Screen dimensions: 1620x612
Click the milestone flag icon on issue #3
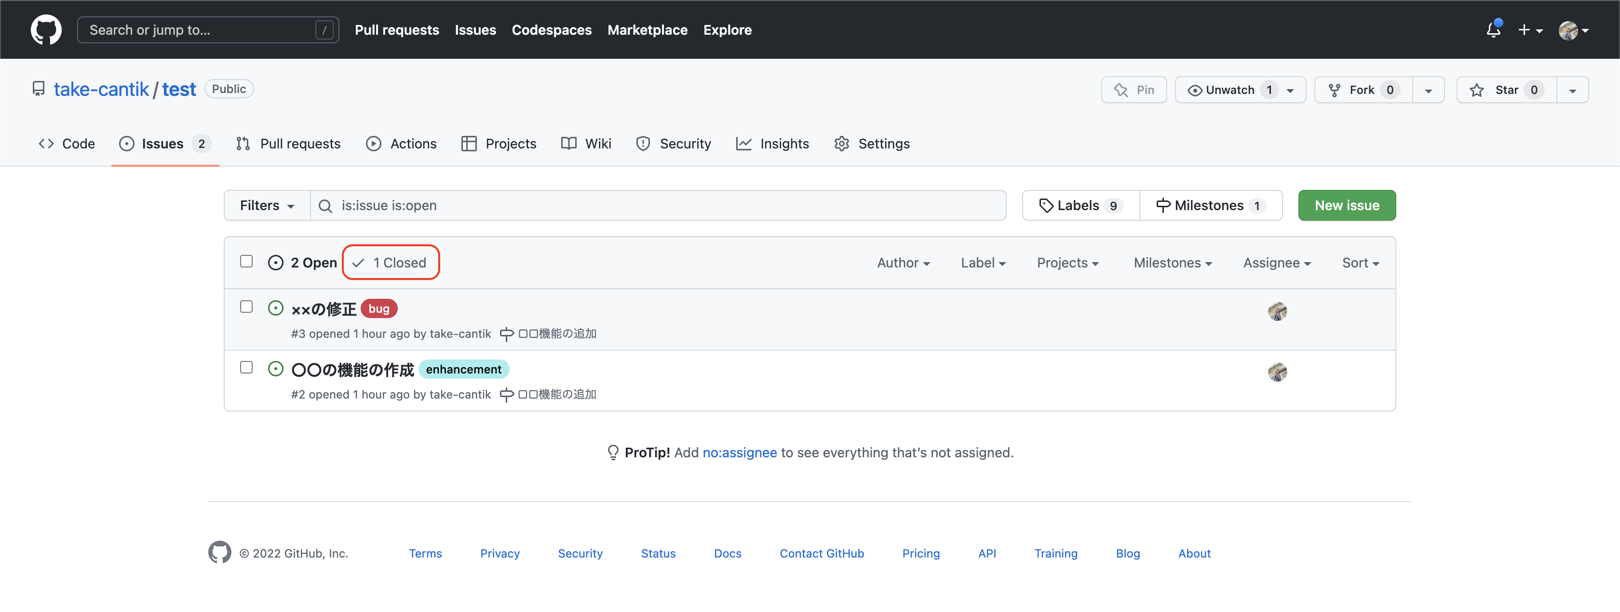pyautogui.click(x=506, y=333)
